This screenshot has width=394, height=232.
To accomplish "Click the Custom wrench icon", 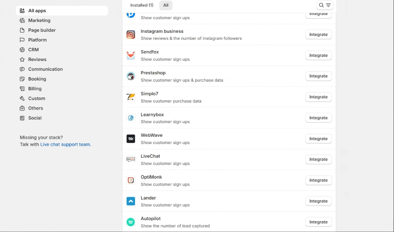I will (x=22, y=99).
